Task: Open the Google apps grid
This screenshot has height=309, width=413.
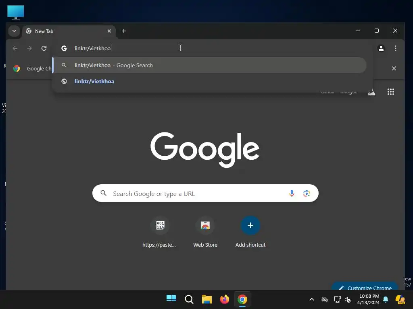Action: 390,92
